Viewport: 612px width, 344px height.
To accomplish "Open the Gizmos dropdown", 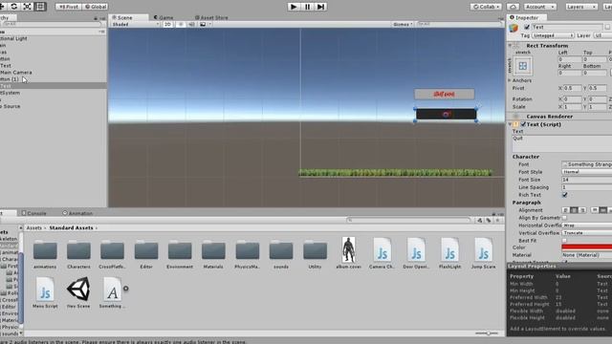I will pyautogui.click(x=403, y=24).
